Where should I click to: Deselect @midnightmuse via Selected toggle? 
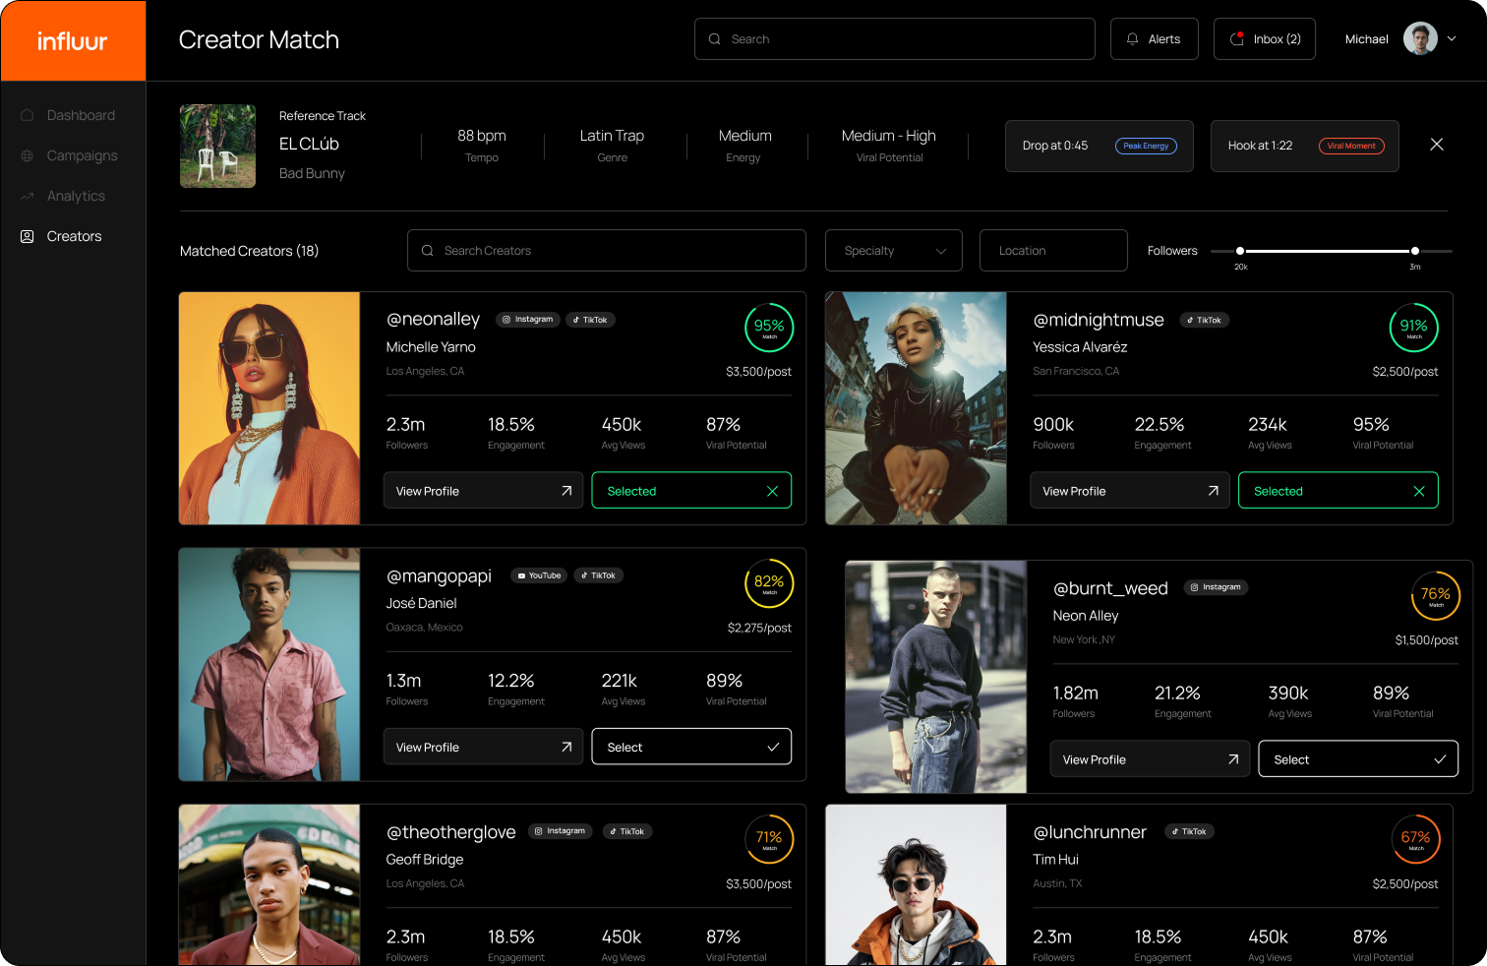click(x=1338, y=491)
